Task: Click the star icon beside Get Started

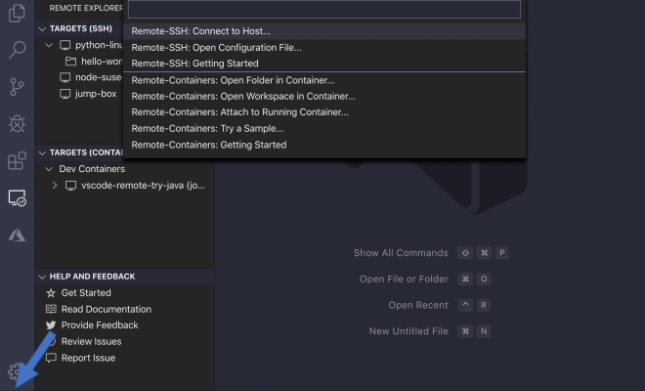Action: coord(51,293)
